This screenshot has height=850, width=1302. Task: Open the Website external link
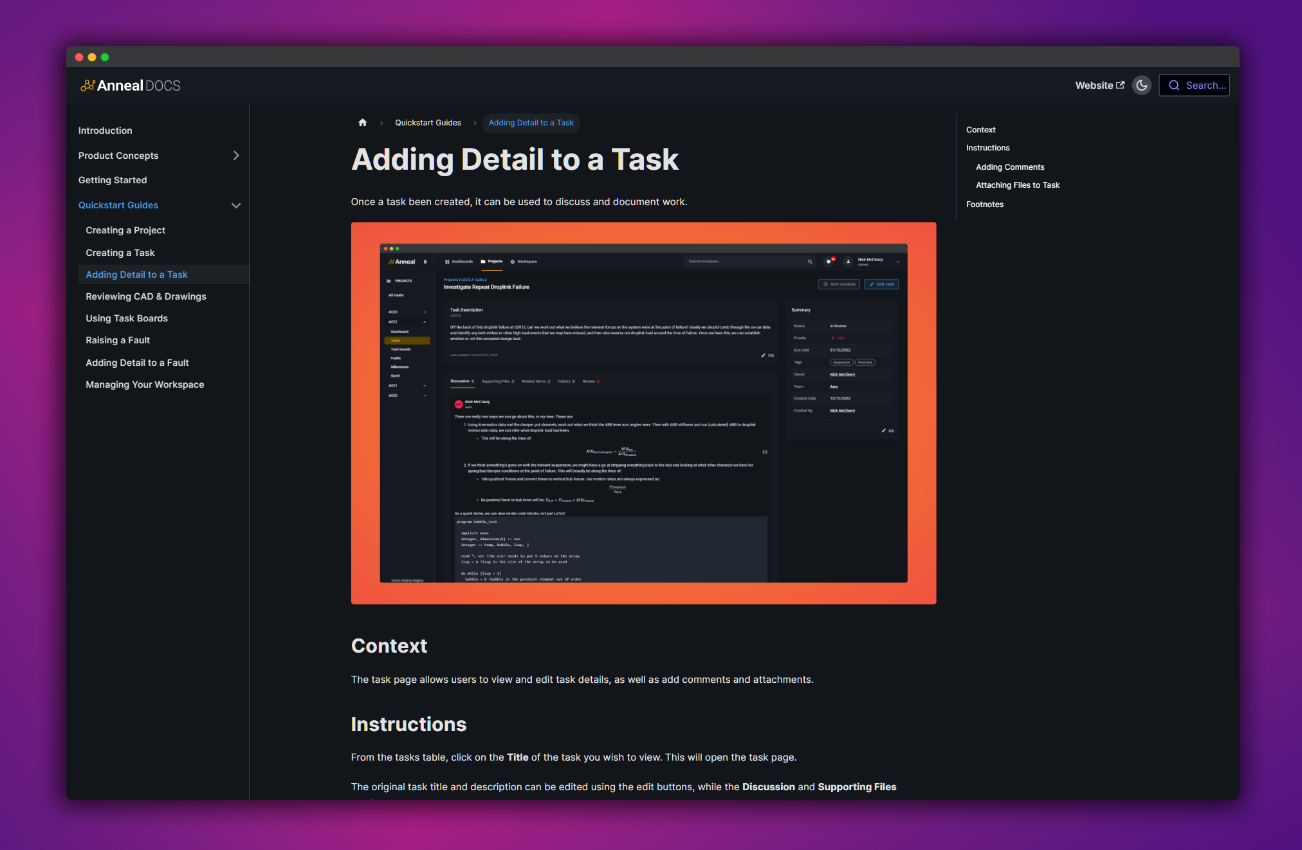click(x=1099, y=86)
